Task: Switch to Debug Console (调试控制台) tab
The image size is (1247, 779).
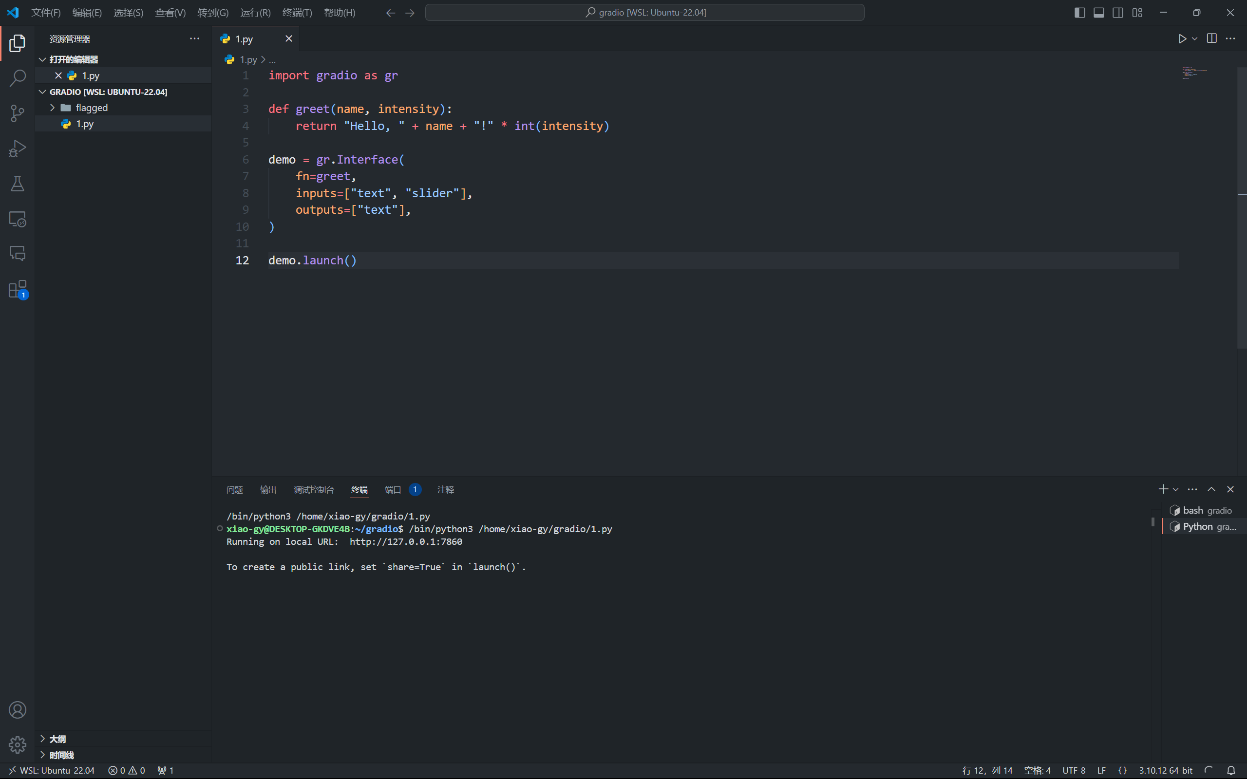Action: click(x=314, y=489)
